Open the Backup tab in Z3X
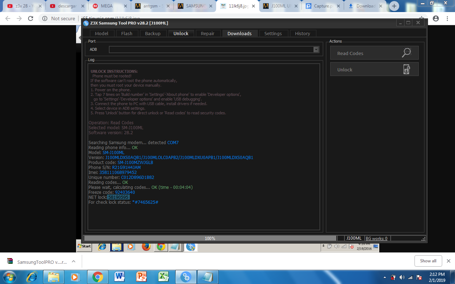 point(153,33)
